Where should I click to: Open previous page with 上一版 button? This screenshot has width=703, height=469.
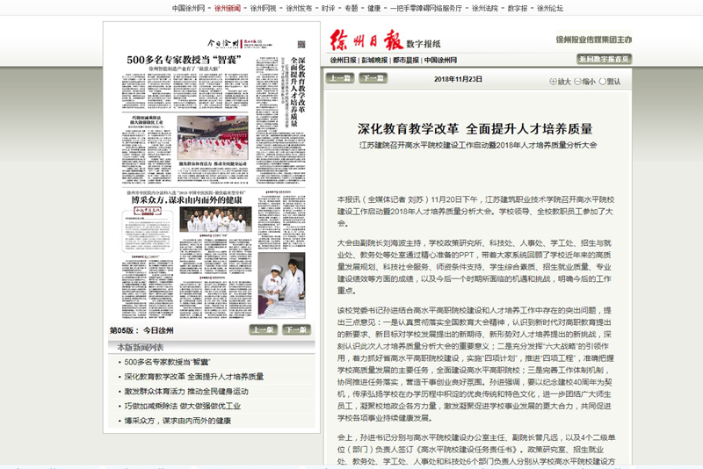pos(263,330)
